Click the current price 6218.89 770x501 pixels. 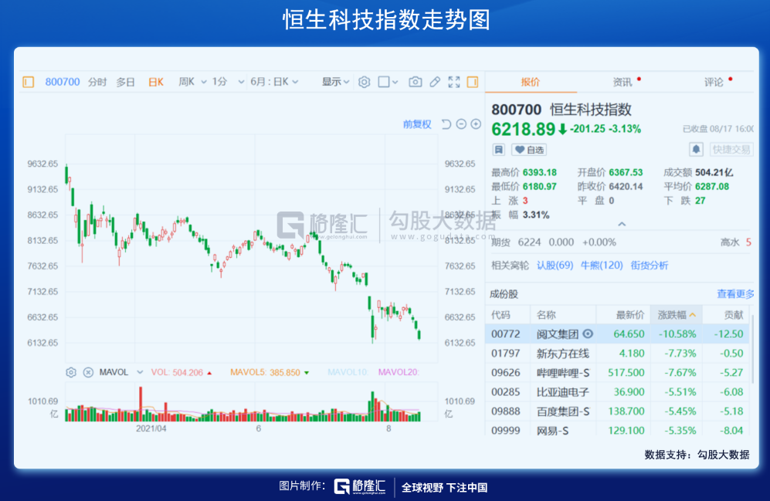(x=523, y=129)
